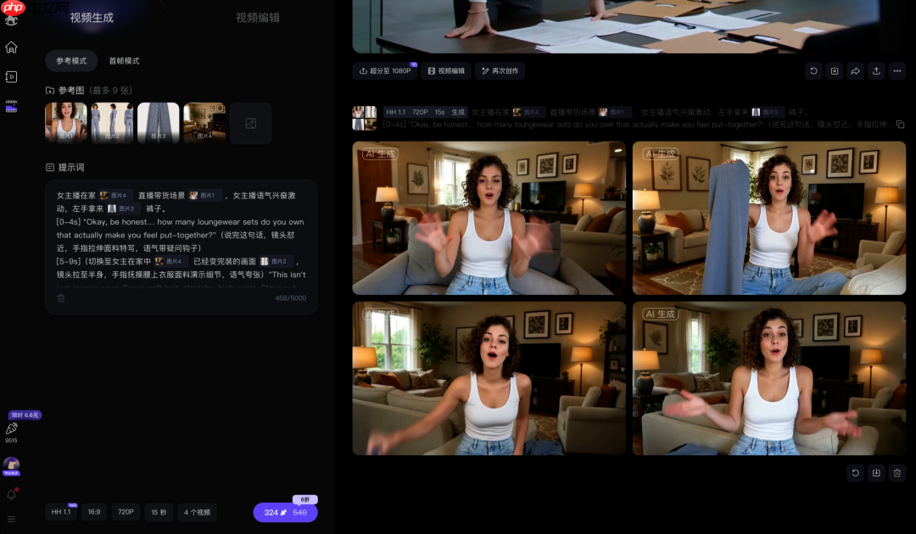Click 超分至 1080P upscale button
The height and width of the screenshot is (534, 916).
coord(386,70)
